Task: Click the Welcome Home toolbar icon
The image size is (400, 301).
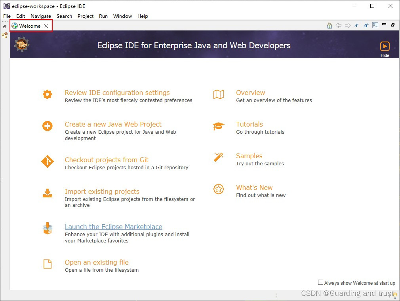Action: pos(330,25)
